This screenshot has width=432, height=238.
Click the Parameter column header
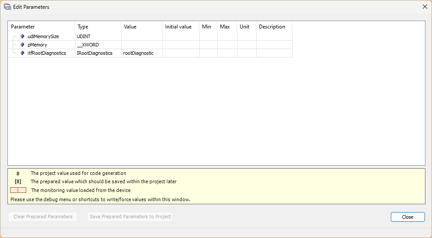point(42,27)
